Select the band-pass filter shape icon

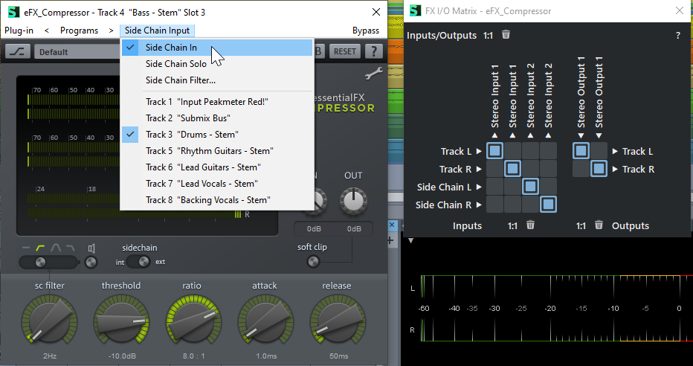pyautogui.click(x=56, y=248)
